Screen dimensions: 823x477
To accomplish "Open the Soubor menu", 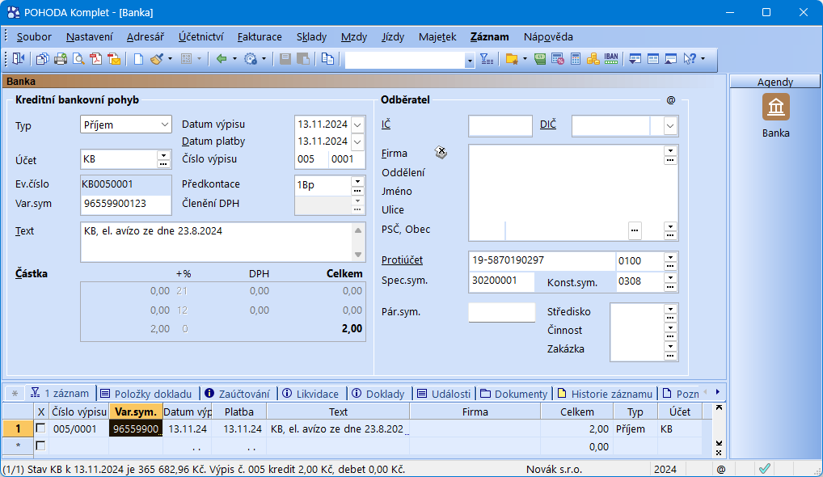I will pos(34,36).
